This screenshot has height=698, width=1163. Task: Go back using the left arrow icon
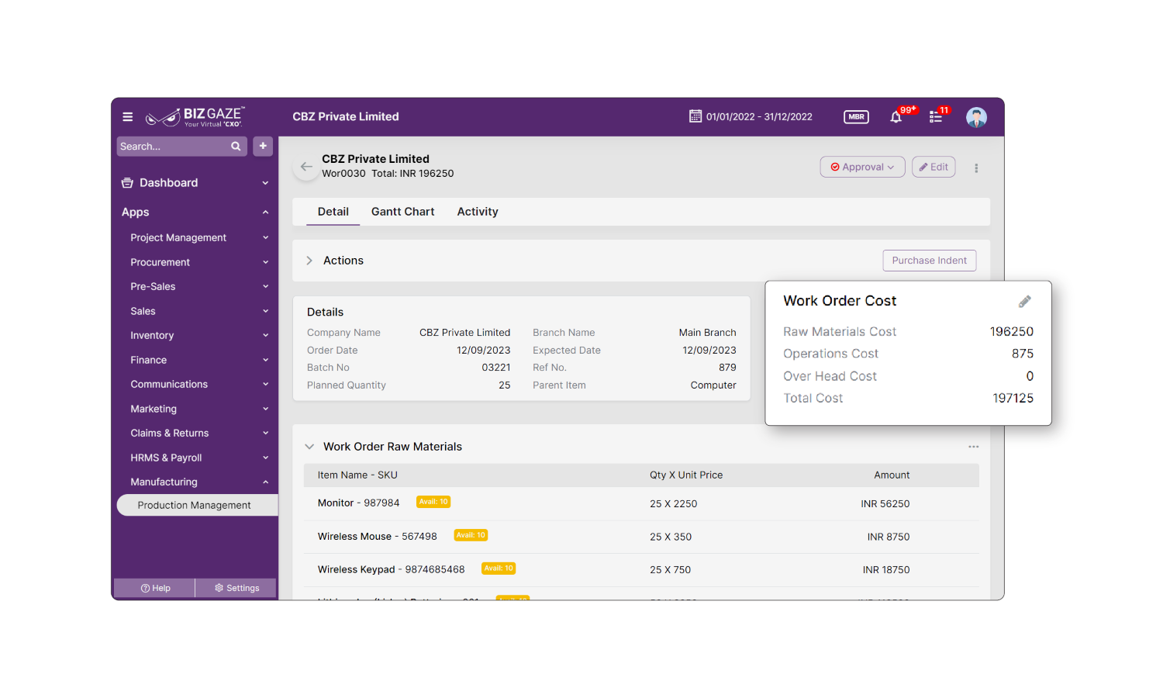coord(306,167)
